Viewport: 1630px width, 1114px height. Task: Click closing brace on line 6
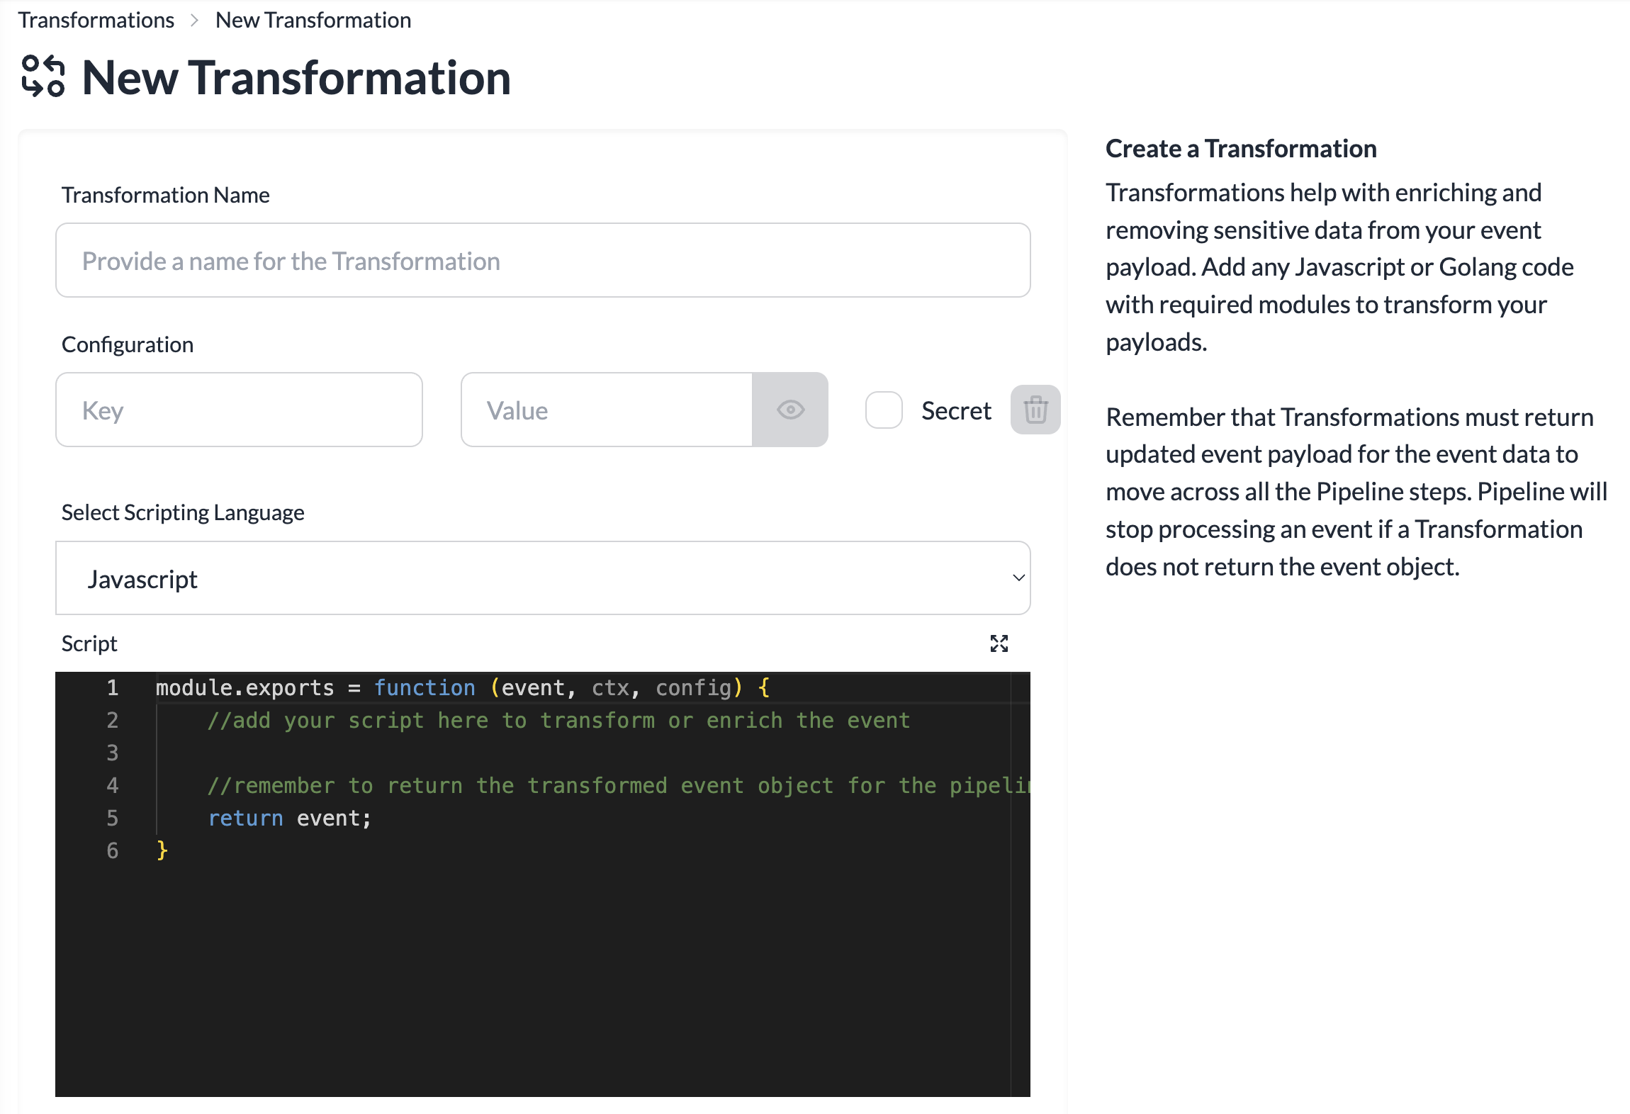click(x=162, y=850)
